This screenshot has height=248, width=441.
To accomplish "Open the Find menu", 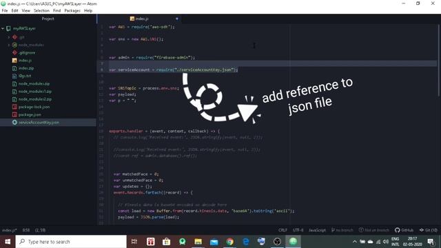I will (57, 11).
